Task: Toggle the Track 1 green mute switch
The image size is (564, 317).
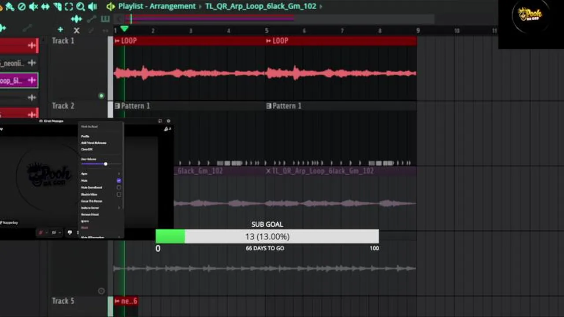Action: pyautogui.click(x=101, y=96)
